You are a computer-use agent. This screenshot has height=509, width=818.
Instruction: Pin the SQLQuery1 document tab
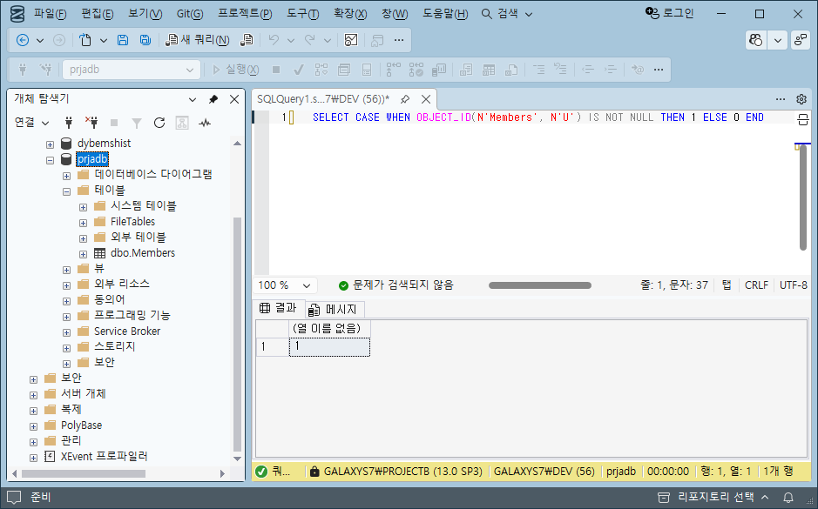click(405, 99)
